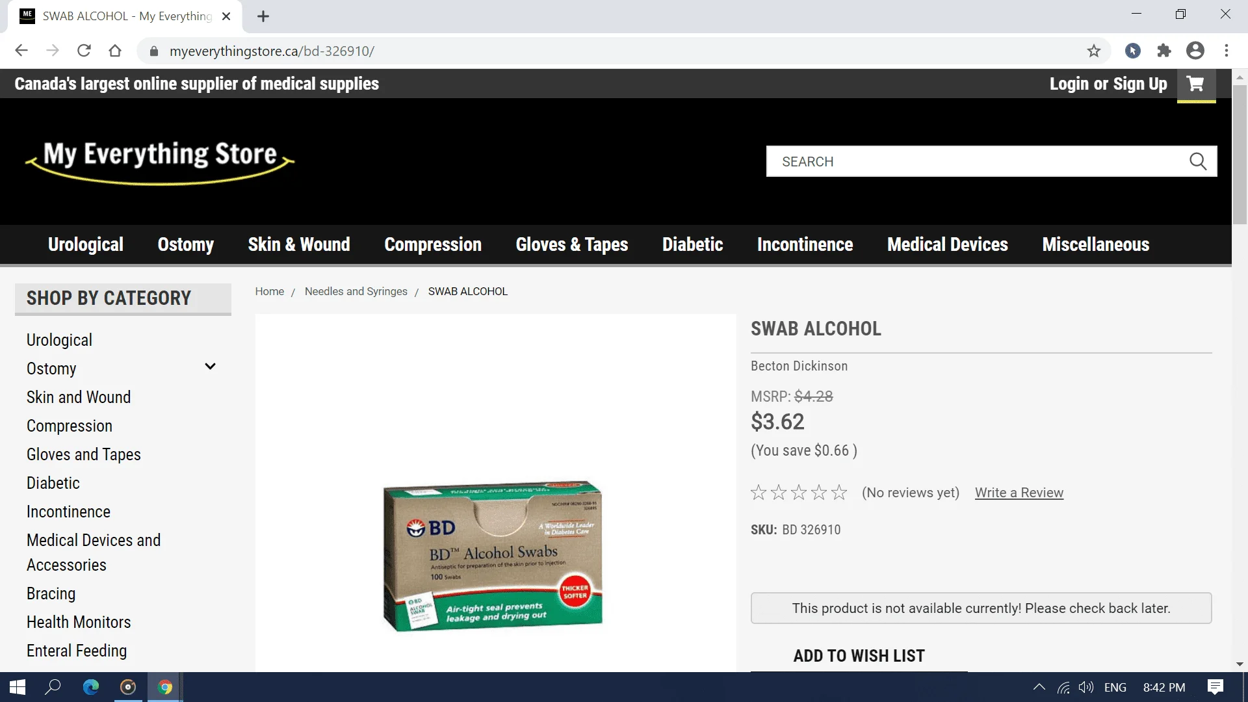The height and width of the screenshot is (702, 1248).
Task: Open the Windows notification center icon
Action: [x=1215, y=687]
